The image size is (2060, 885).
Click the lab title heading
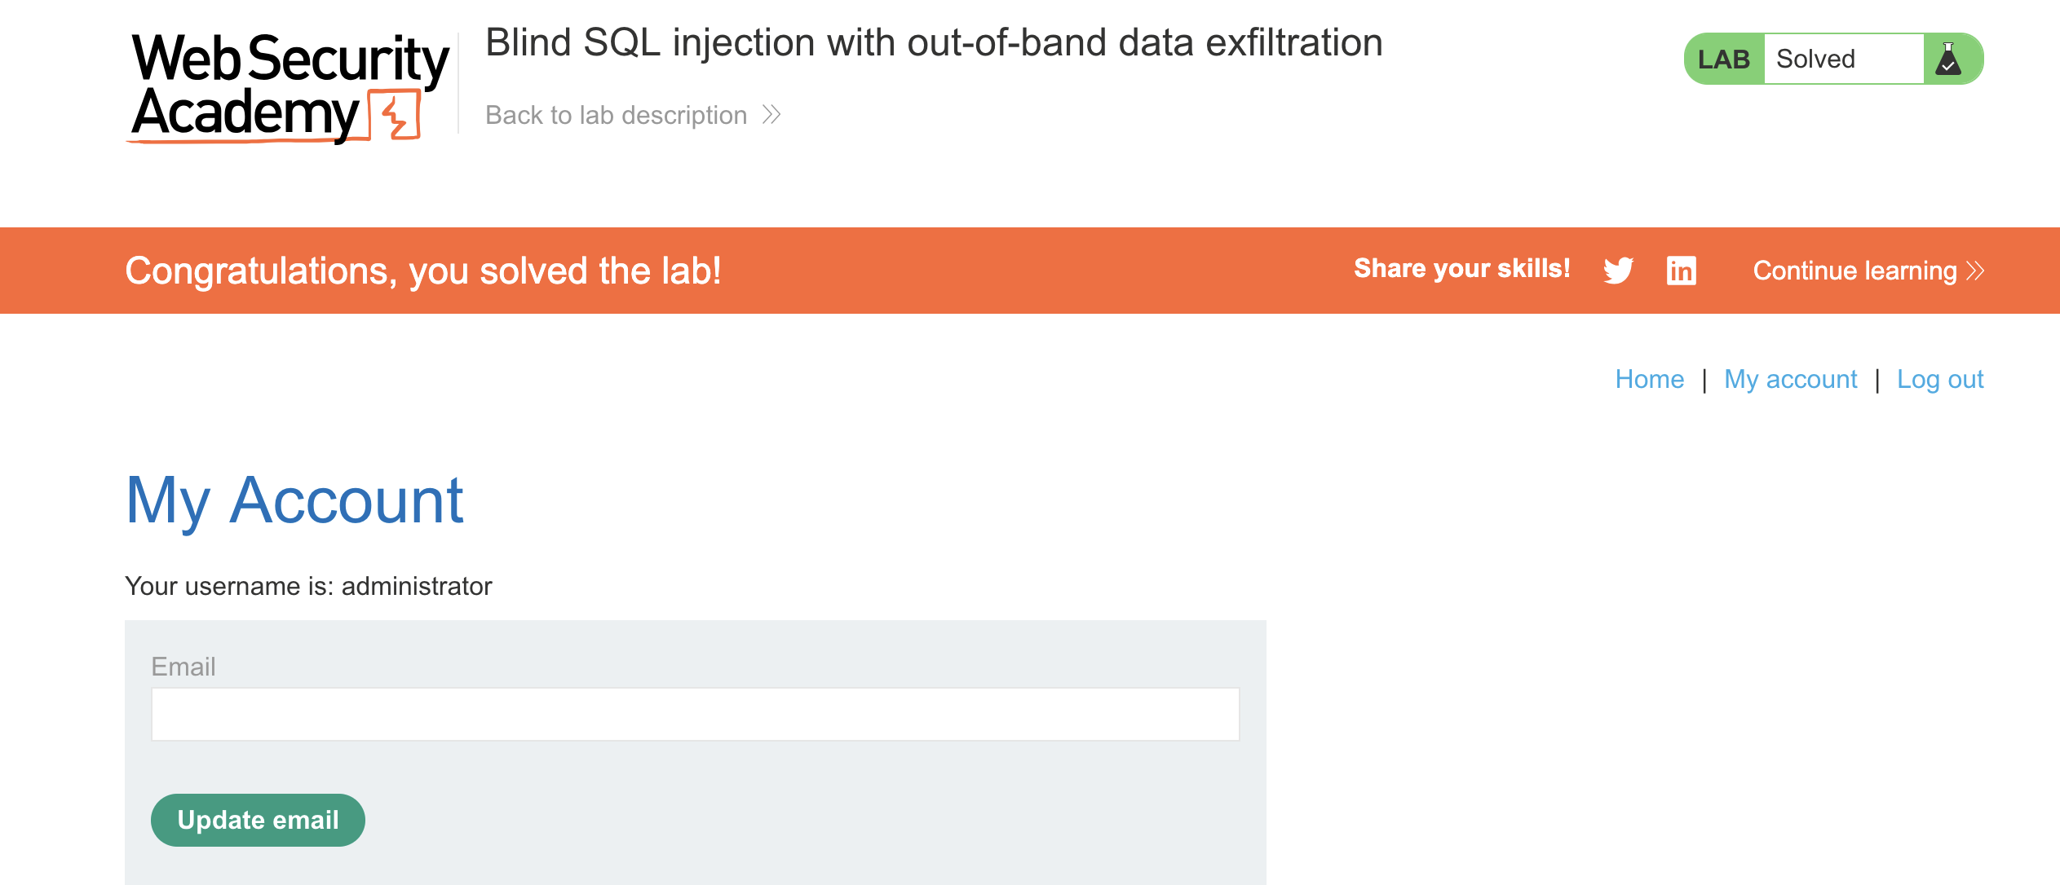[934, 43]
